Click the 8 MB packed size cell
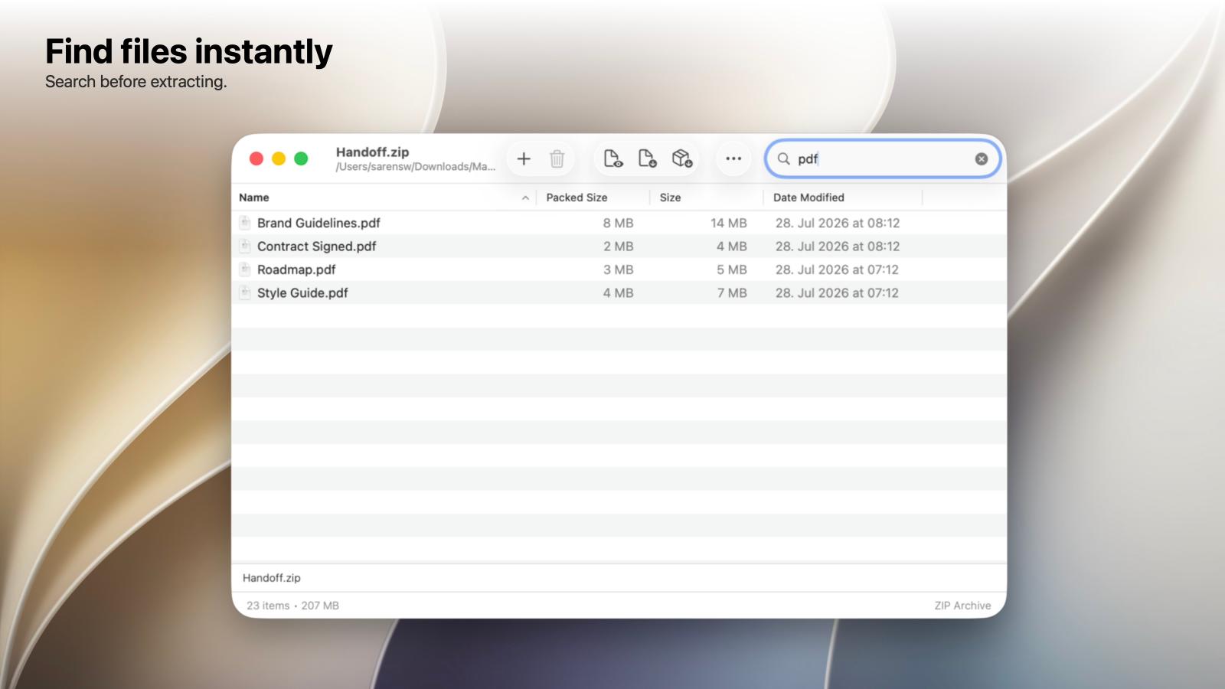 click(618, 223)
